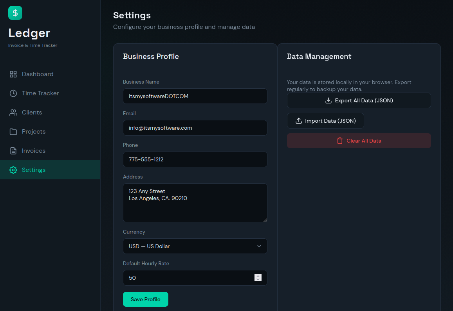Click Import Data (JSON) button
Image resolution: width=453 pixels, height=311 pixels.
tap(325, 121)
